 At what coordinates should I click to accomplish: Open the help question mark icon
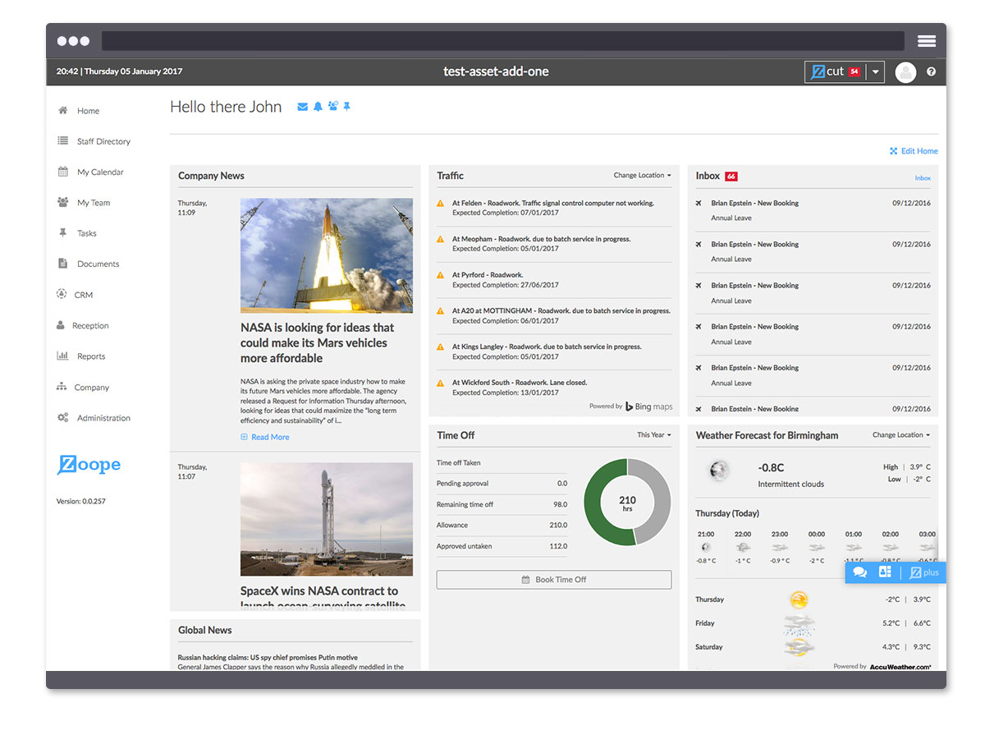coord(931,71)
